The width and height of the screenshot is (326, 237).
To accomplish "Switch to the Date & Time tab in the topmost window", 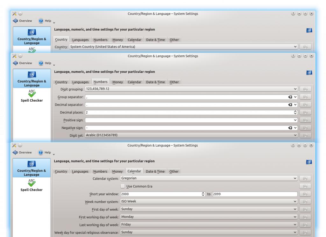I will click(x=155, y=40).
